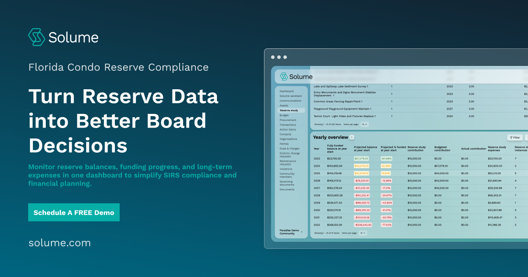528x277 pixels.
Task: Open Procurement in the sidebar
Action: click(288, 120)
